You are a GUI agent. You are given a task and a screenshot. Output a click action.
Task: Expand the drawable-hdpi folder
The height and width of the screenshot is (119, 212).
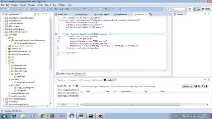pos(10,65)
